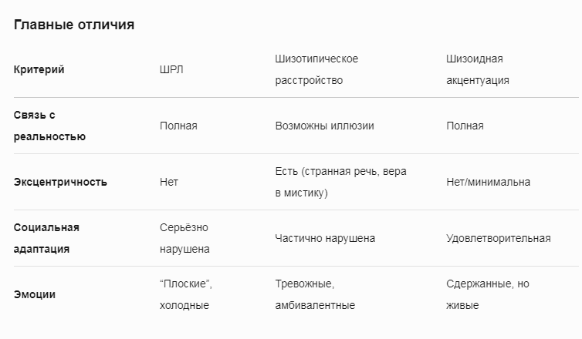
Task: Click the Социальная адаптация row label
Action: tap(46, 238)
